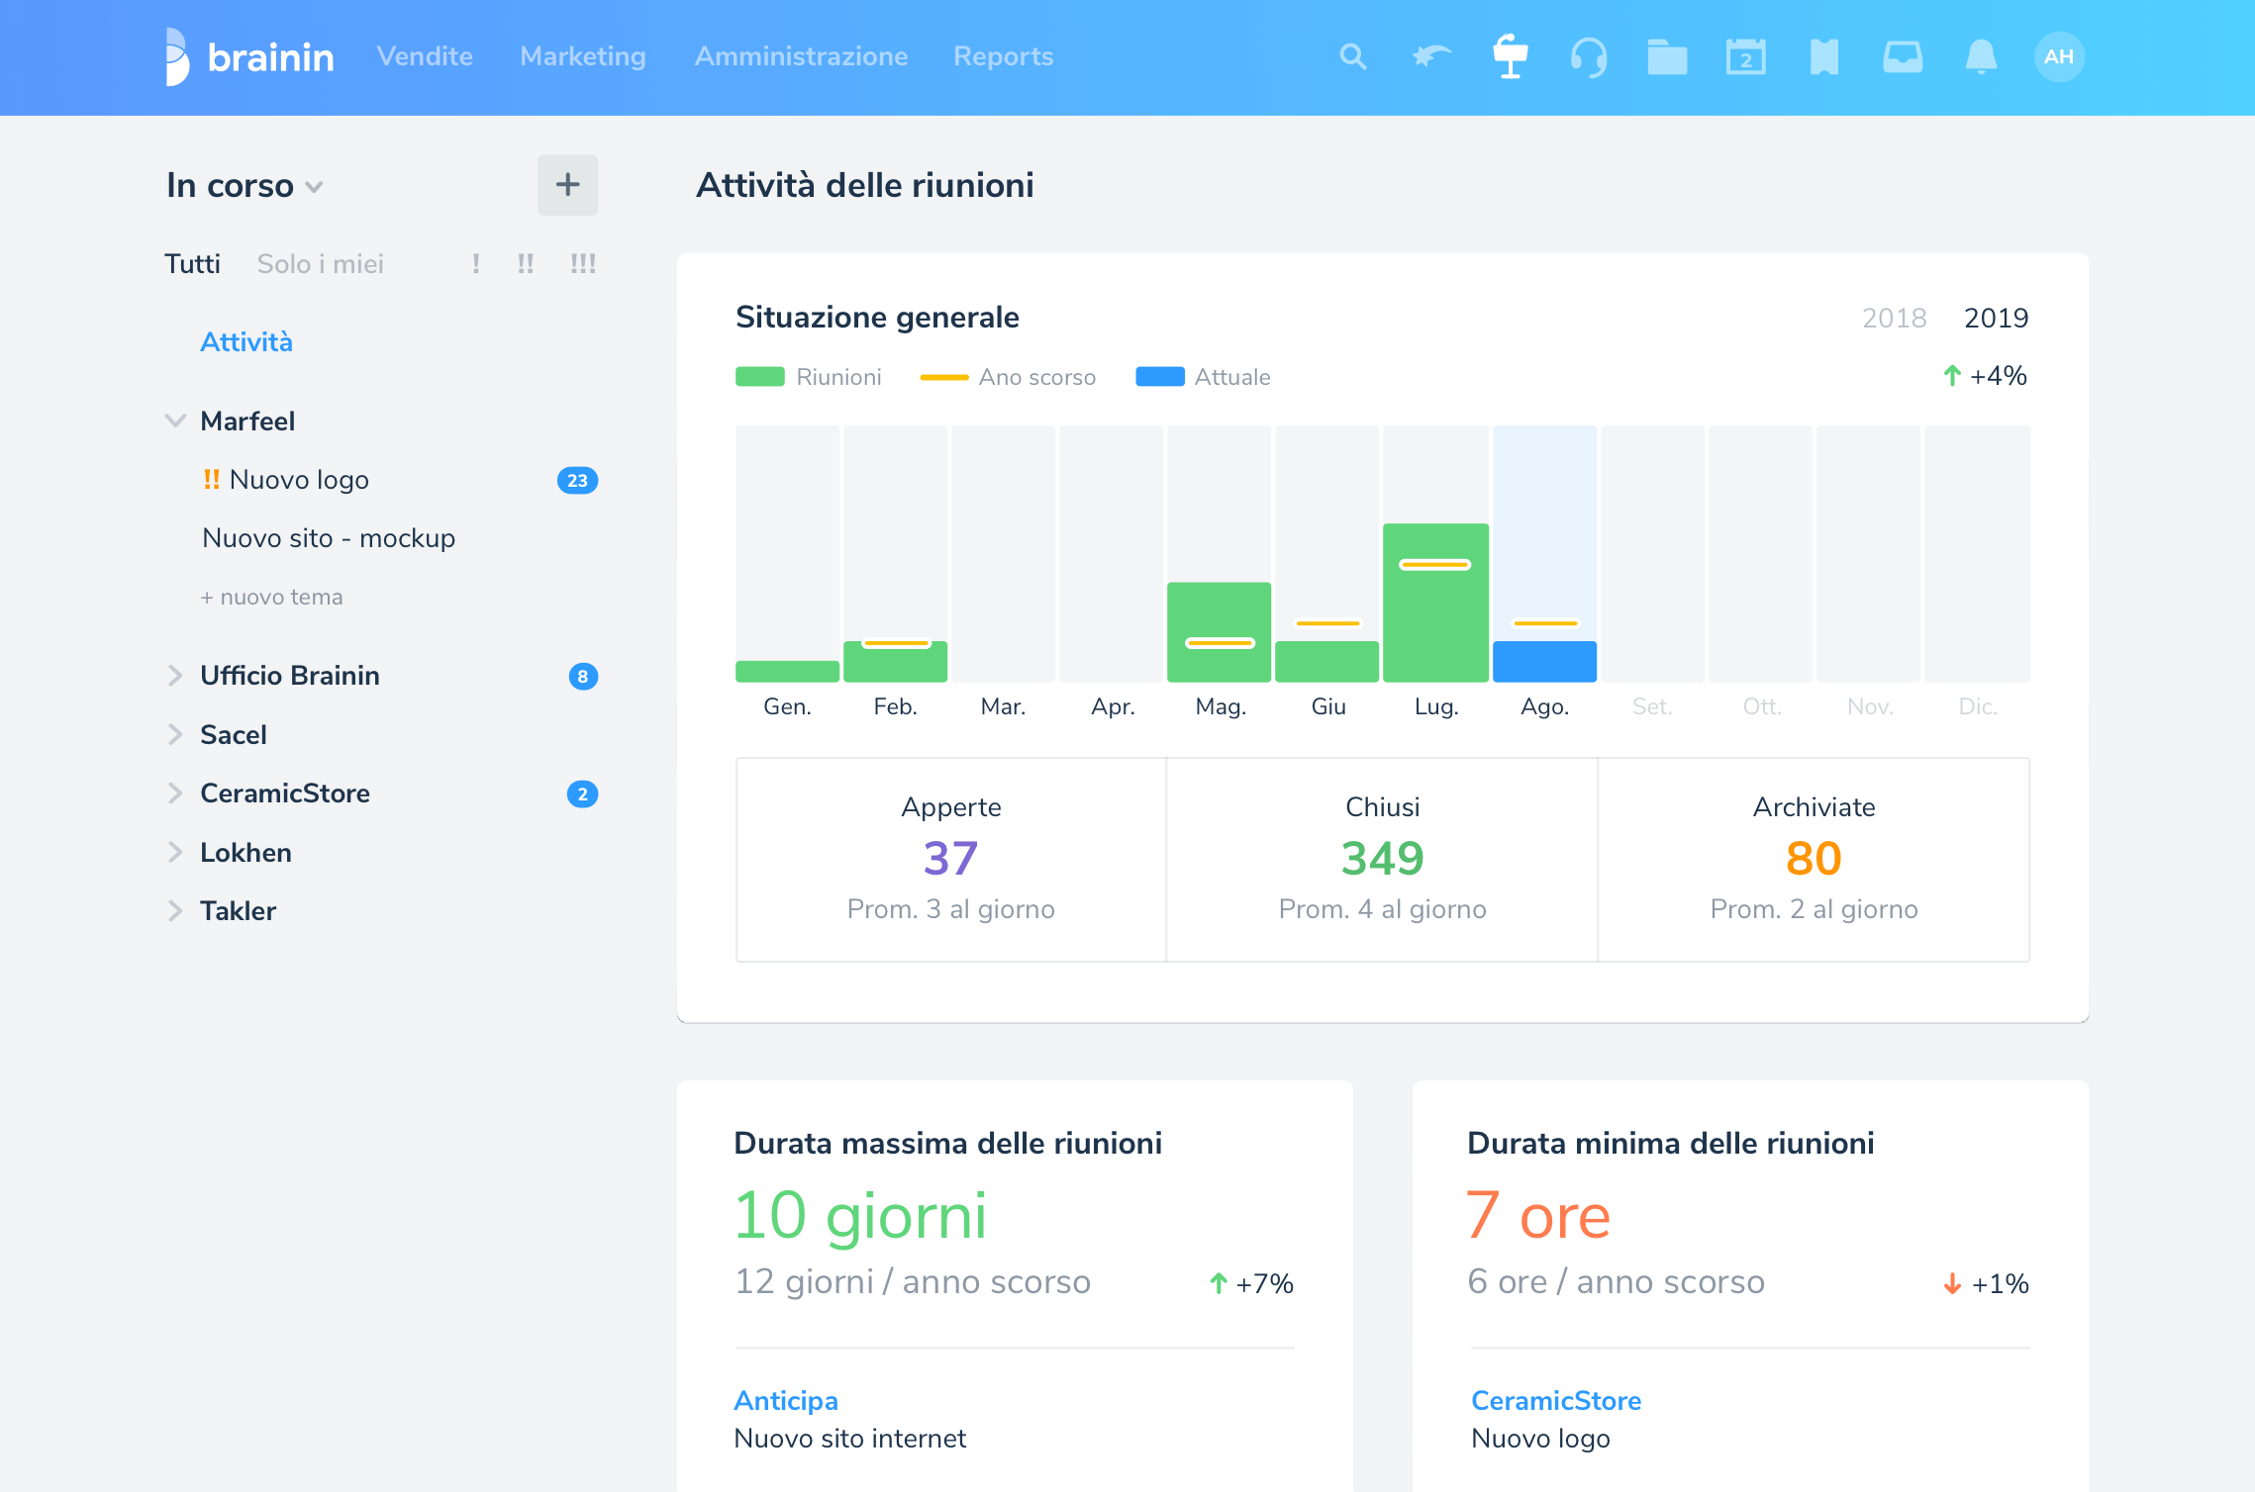Expand the Ufficio Brainin group
Image resolution: width=2255 pixels, height=1492 pixels.
pyautogui.click(x=175, y=676)
